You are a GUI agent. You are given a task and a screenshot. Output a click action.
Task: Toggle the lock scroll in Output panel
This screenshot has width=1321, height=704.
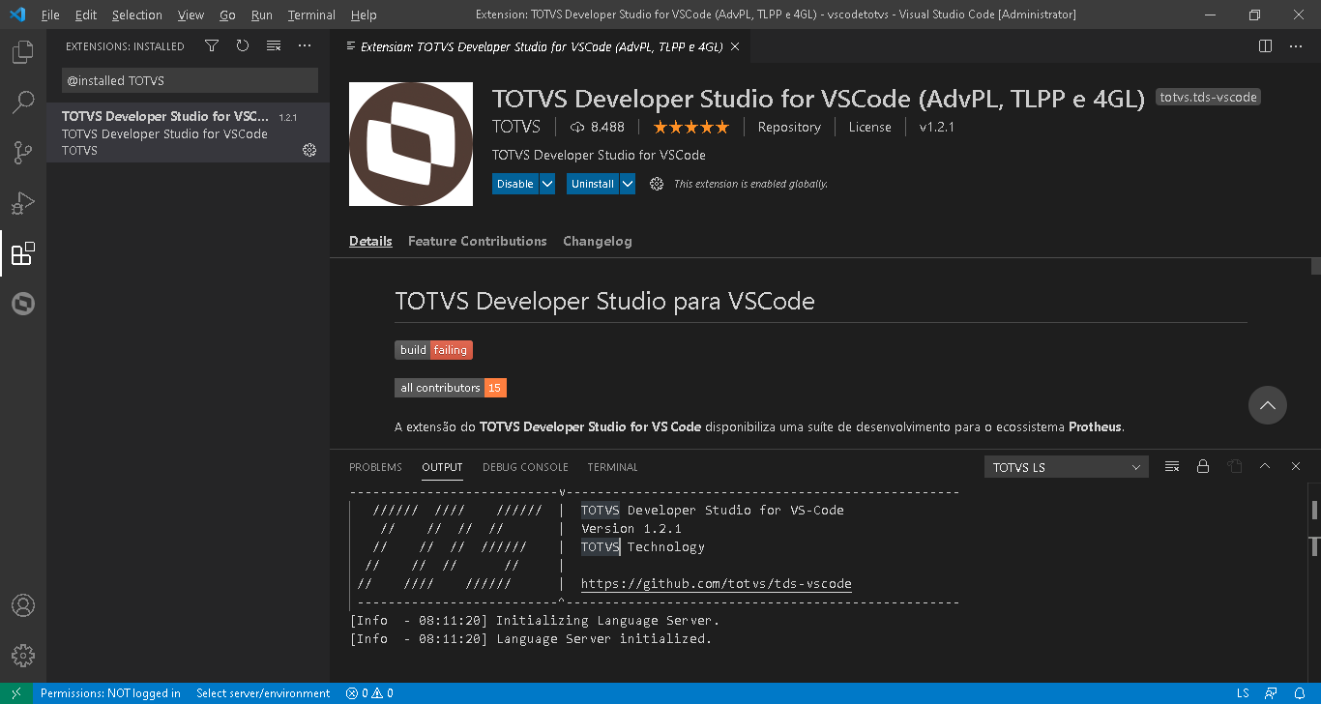tap(1203, 466)
